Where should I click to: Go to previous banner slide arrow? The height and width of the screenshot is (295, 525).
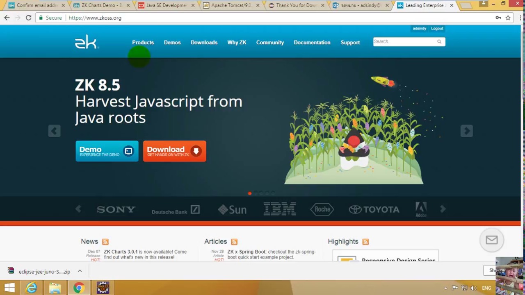tap(54, 131)
